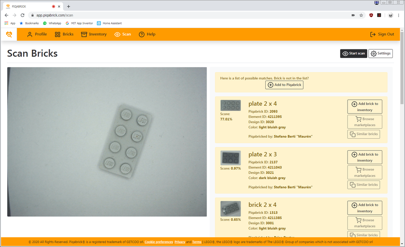The height and width of the screenshot is (247, 405).
Task: Browse marketplaces for plate 2 x 3
Action: pos(364,172)
